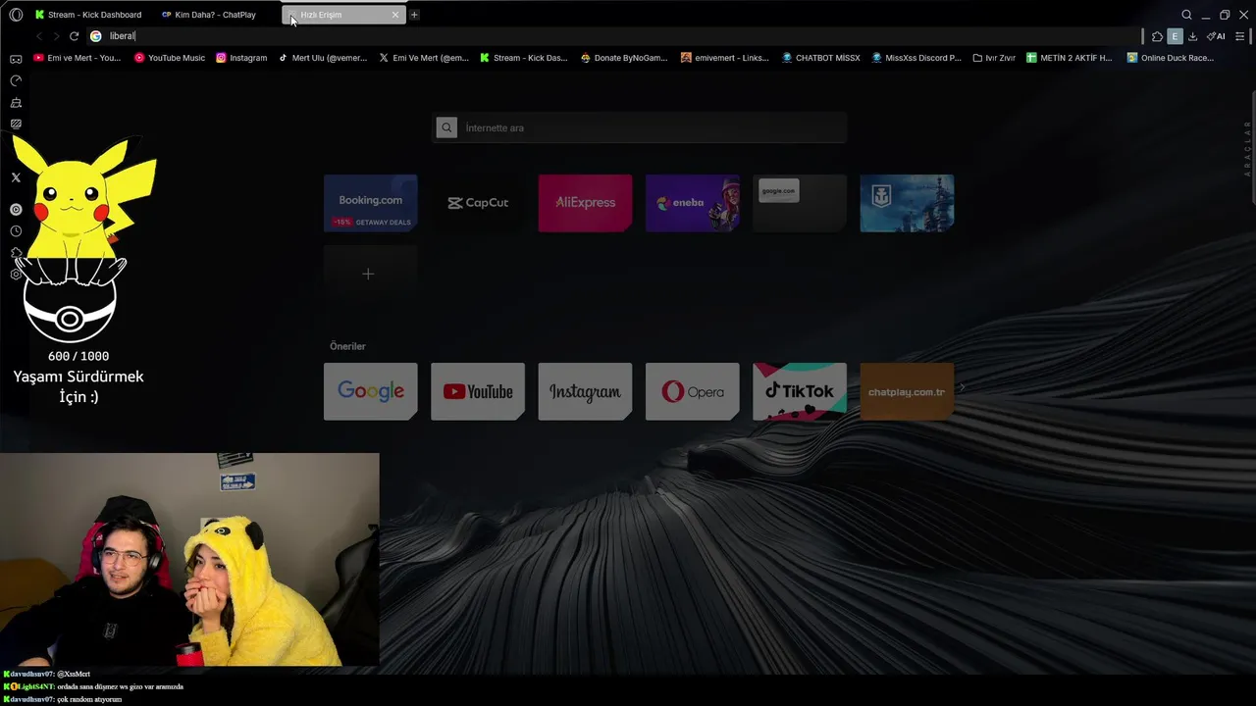Screen dimensions: 1256x706
Task: Add a new speed dial with plus tile
Action: 370,274
